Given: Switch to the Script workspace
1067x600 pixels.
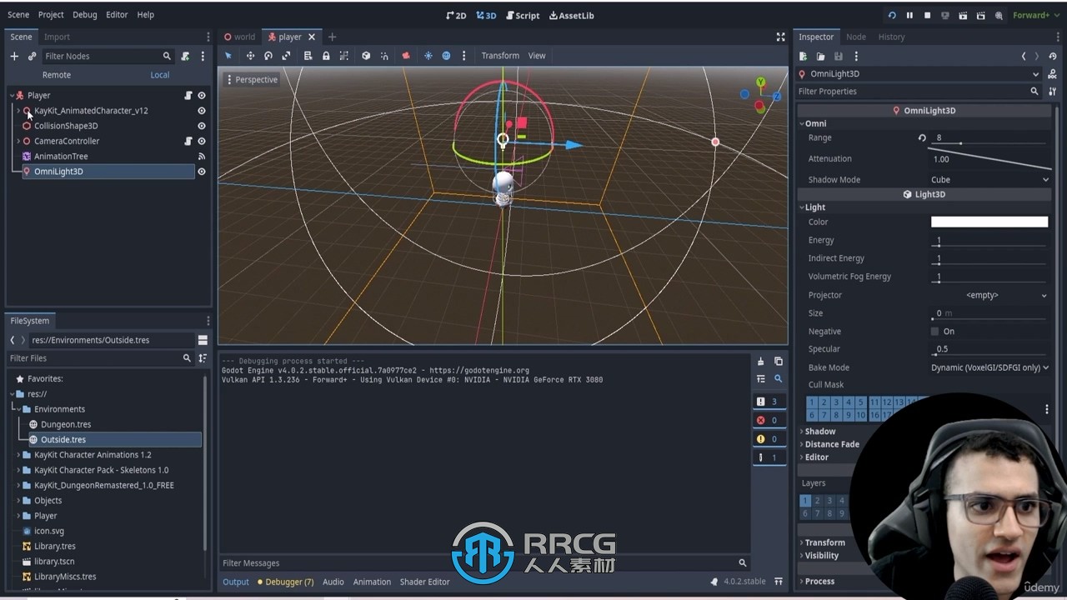Looking at the screenshot, I should tap(521, 15).
